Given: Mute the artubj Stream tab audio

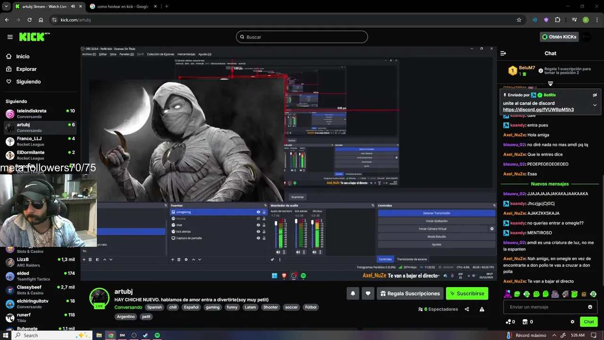Looking at the screenshot, I should click(x=73, y=7).
